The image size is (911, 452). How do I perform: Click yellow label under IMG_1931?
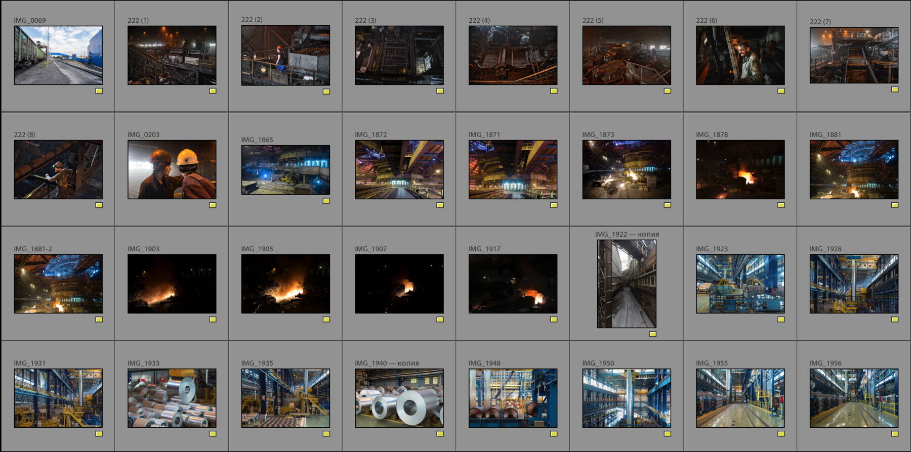(x=99, y=434)
